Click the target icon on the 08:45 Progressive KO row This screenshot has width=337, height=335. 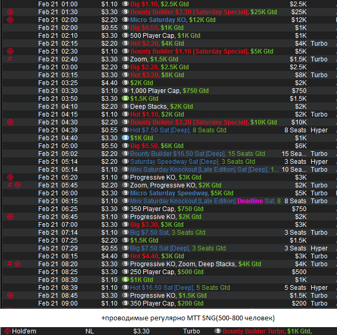10,296
